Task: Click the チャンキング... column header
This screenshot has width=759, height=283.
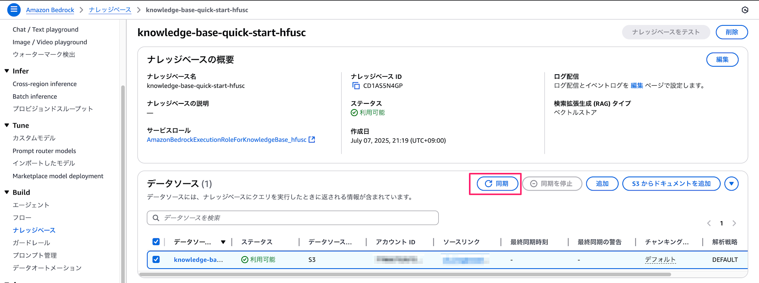Action: click(x=667, y=242)
